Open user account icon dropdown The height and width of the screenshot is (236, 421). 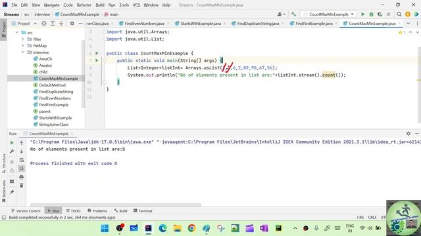pyautogui.click(x=281, y=14)
